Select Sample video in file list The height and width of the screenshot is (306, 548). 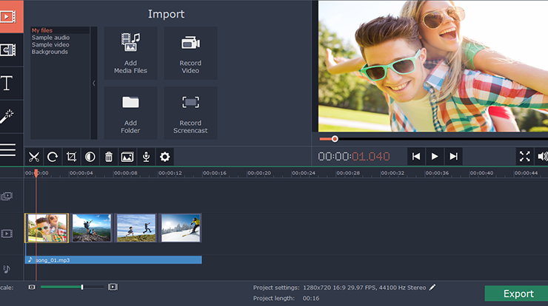tap(50, 45)
